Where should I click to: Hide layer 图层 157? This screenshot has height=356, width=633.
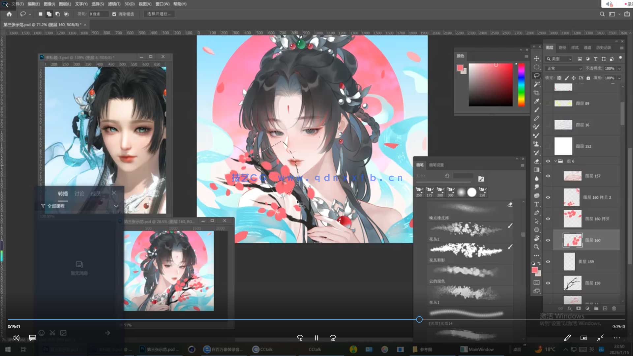click(x=548, y=176)
